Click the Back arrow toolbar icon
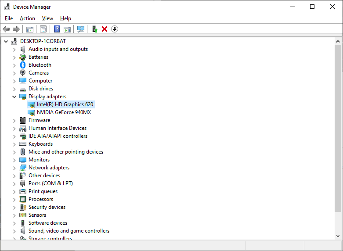The image size is (343, 251). 6,29
